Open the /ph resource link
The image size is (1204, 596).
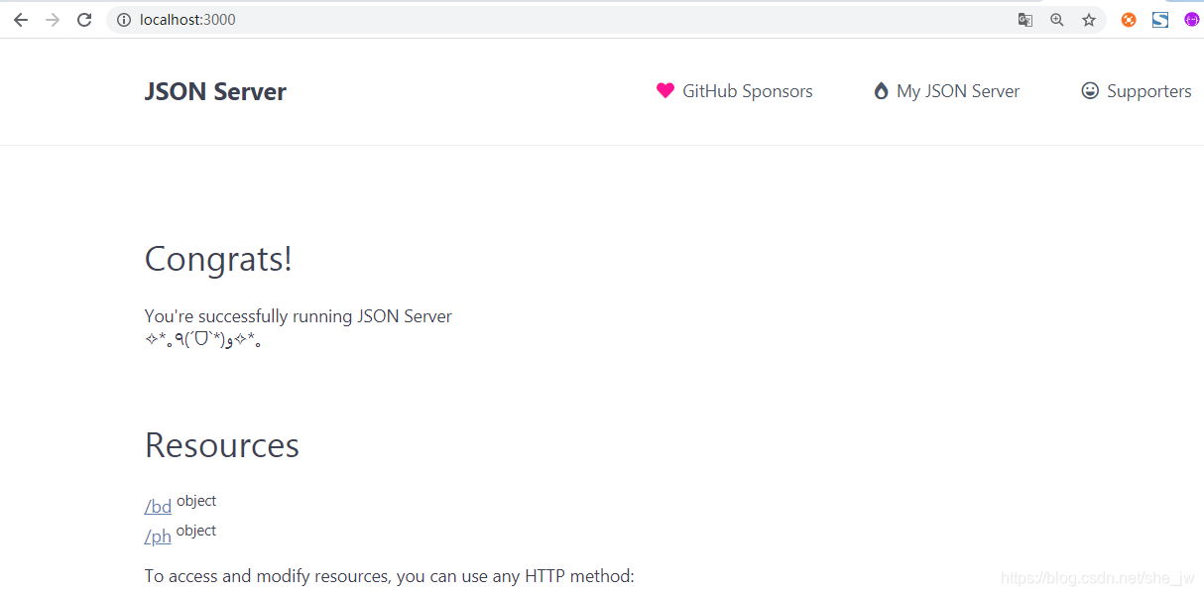click(158, 537)
